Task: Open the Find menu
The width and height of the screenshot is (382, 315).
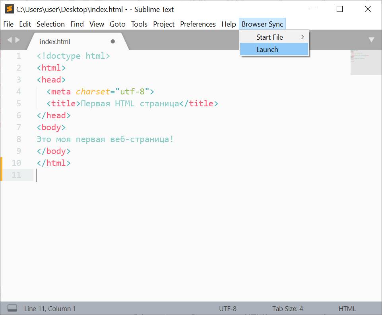Action: [x=77, y=24]
